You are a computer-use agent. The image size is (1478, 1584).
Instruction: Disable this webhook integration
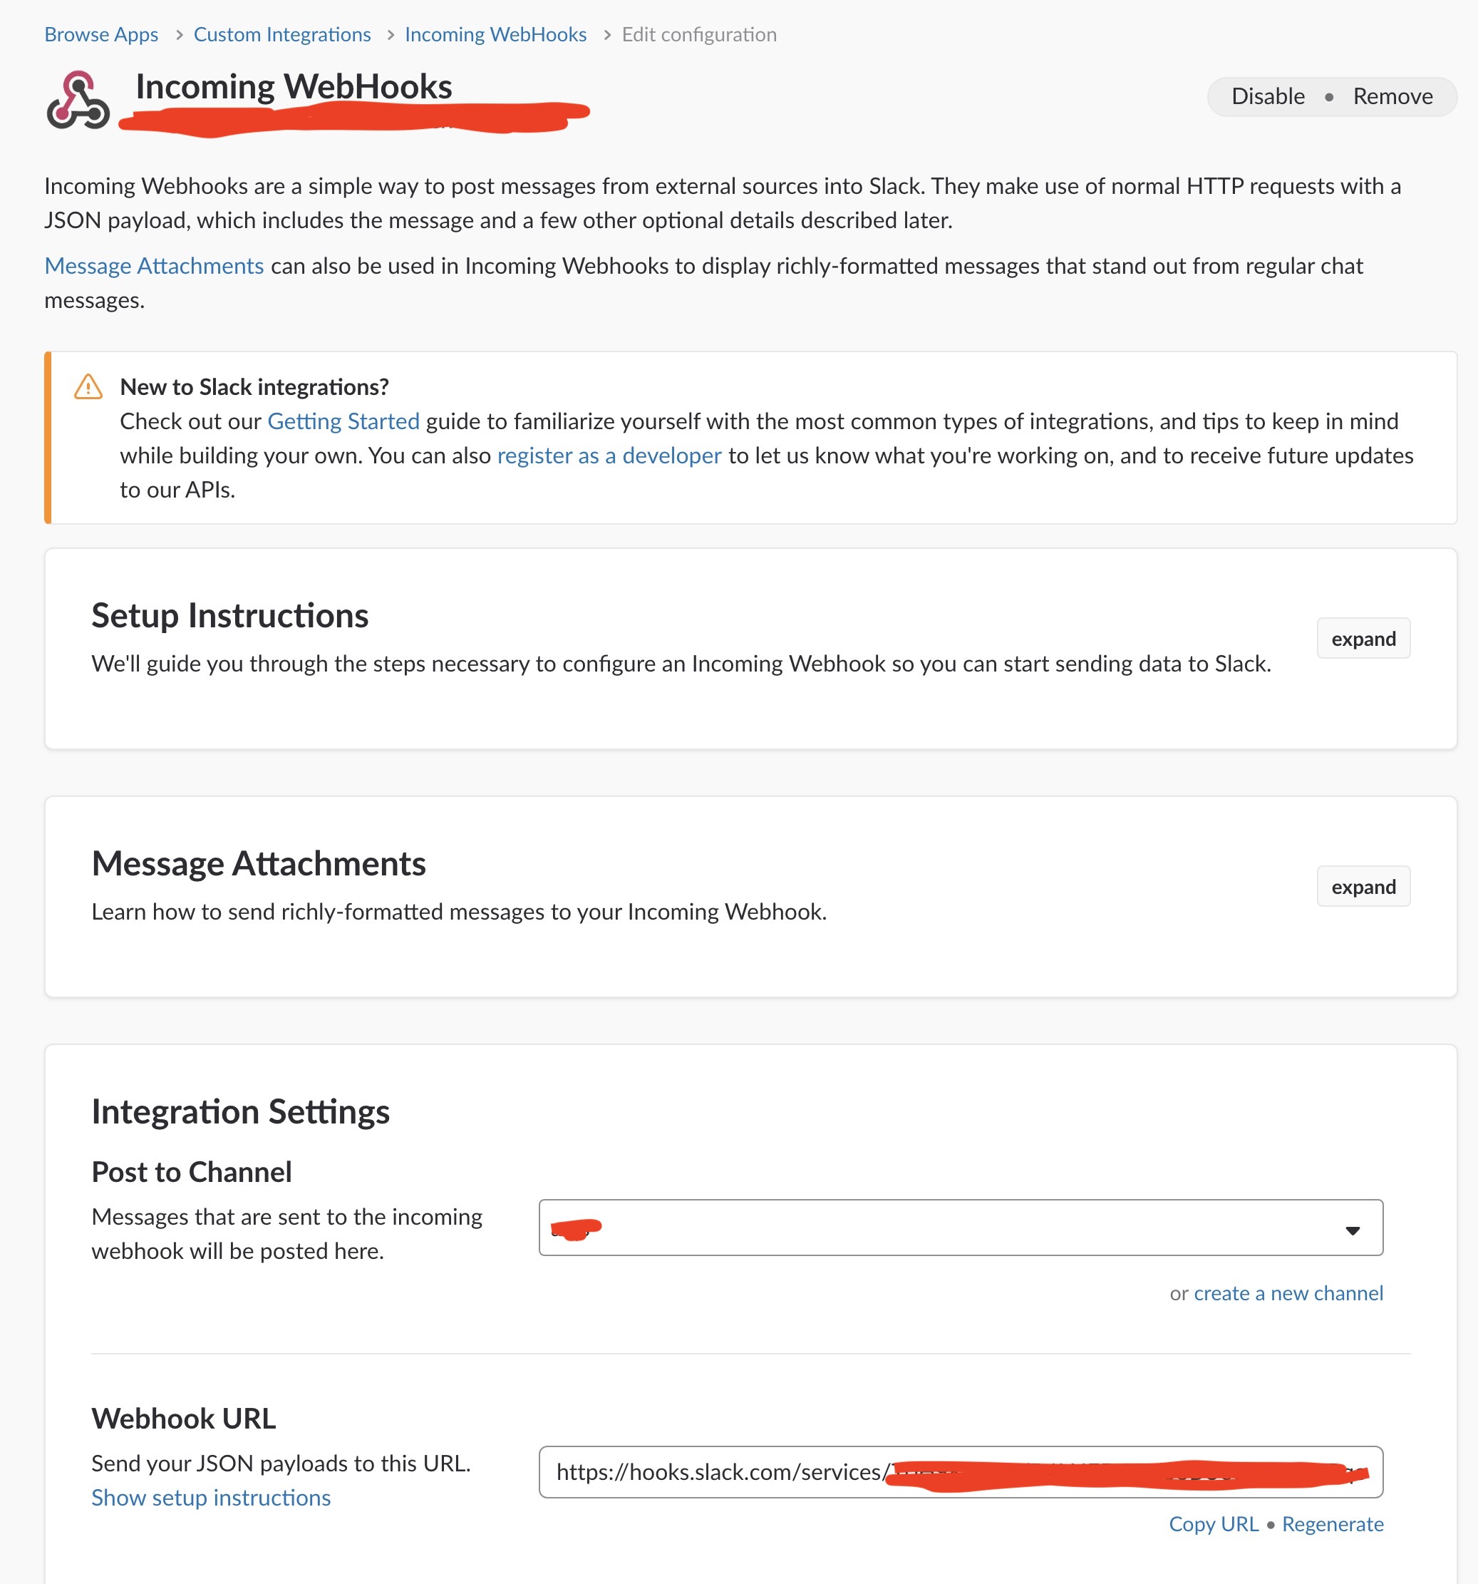(x=1268, y=96)
